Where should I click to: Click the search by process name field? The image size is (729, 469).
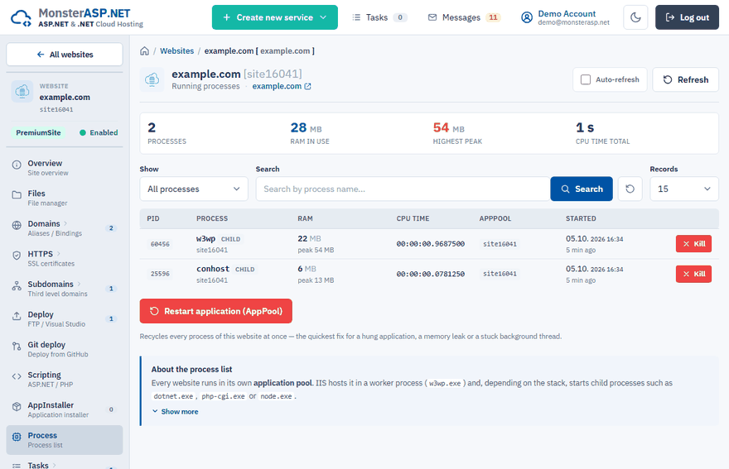[x=403, y=189]
